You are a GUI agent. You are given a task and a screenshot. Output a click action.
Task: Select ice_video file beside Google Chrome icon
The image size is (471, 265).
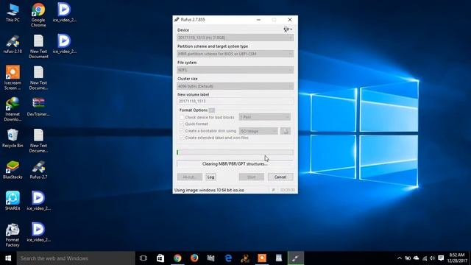(x=64, y=13)
